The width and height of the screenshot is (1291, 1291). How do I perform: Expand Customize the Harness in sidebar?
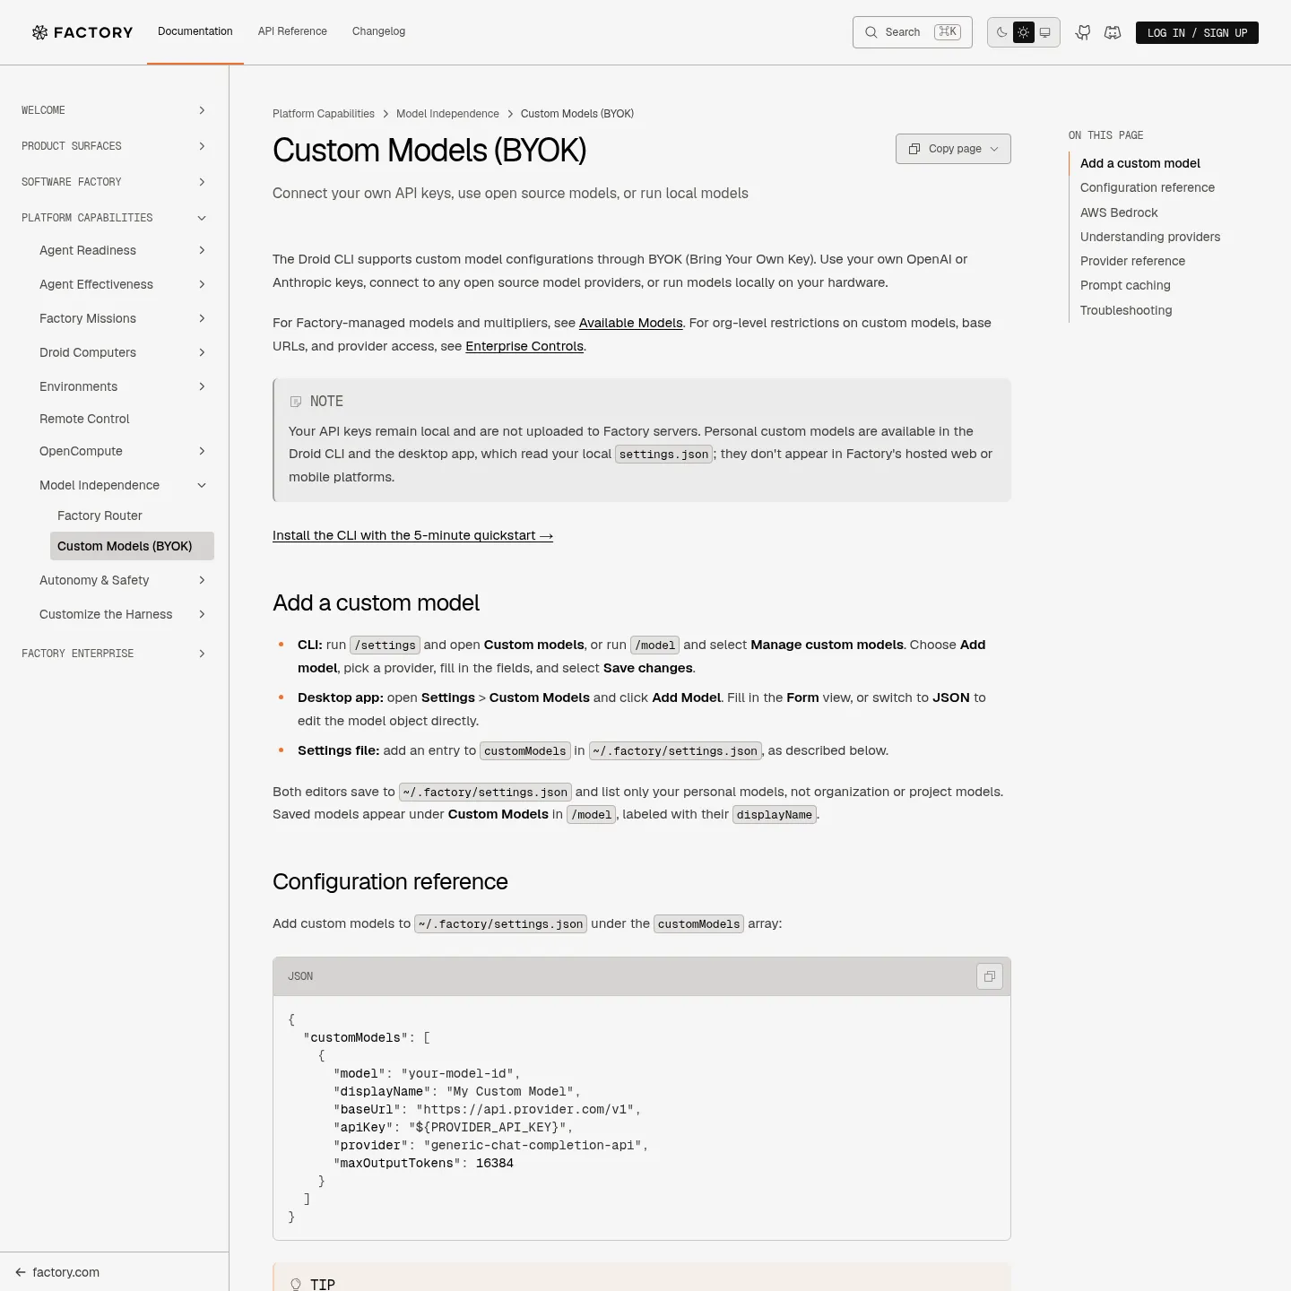[123, 614]
